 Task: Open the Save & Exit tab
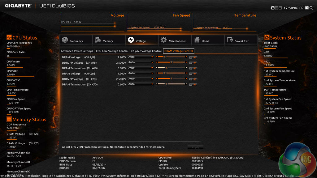[241, 40]
